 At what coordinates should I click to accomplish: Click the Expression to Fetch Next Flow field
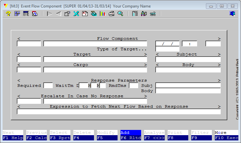[x=119, y=112]
